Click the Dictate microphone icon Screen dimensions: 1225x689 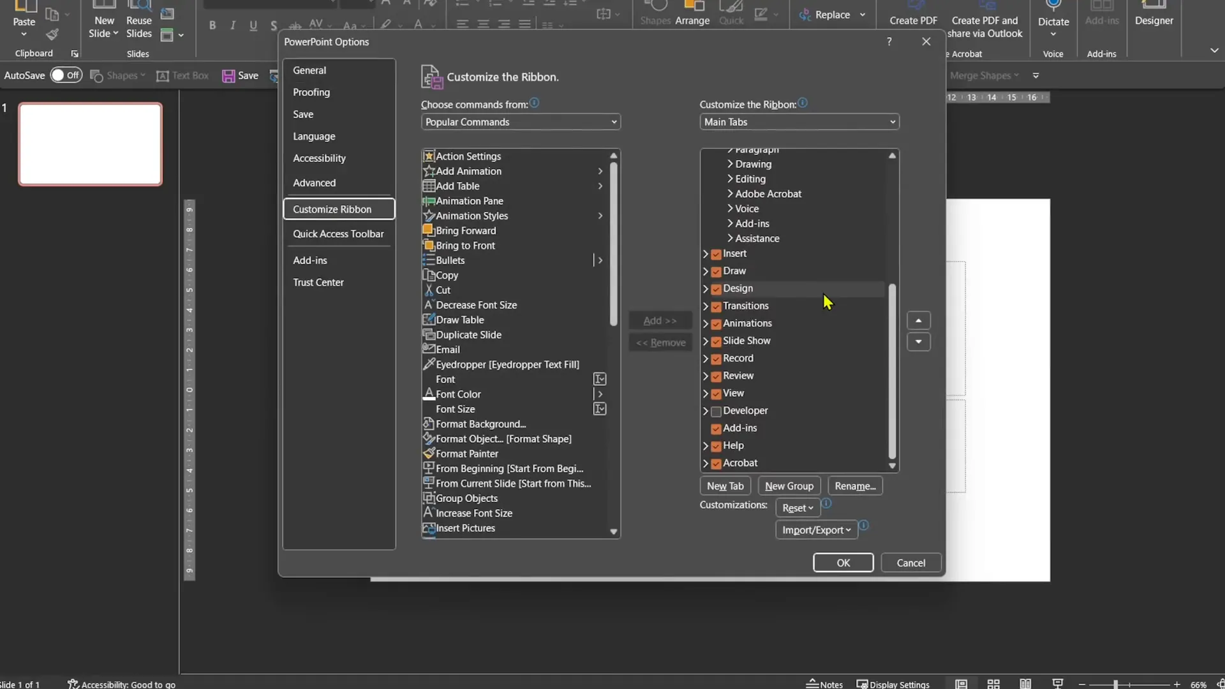1053,5
